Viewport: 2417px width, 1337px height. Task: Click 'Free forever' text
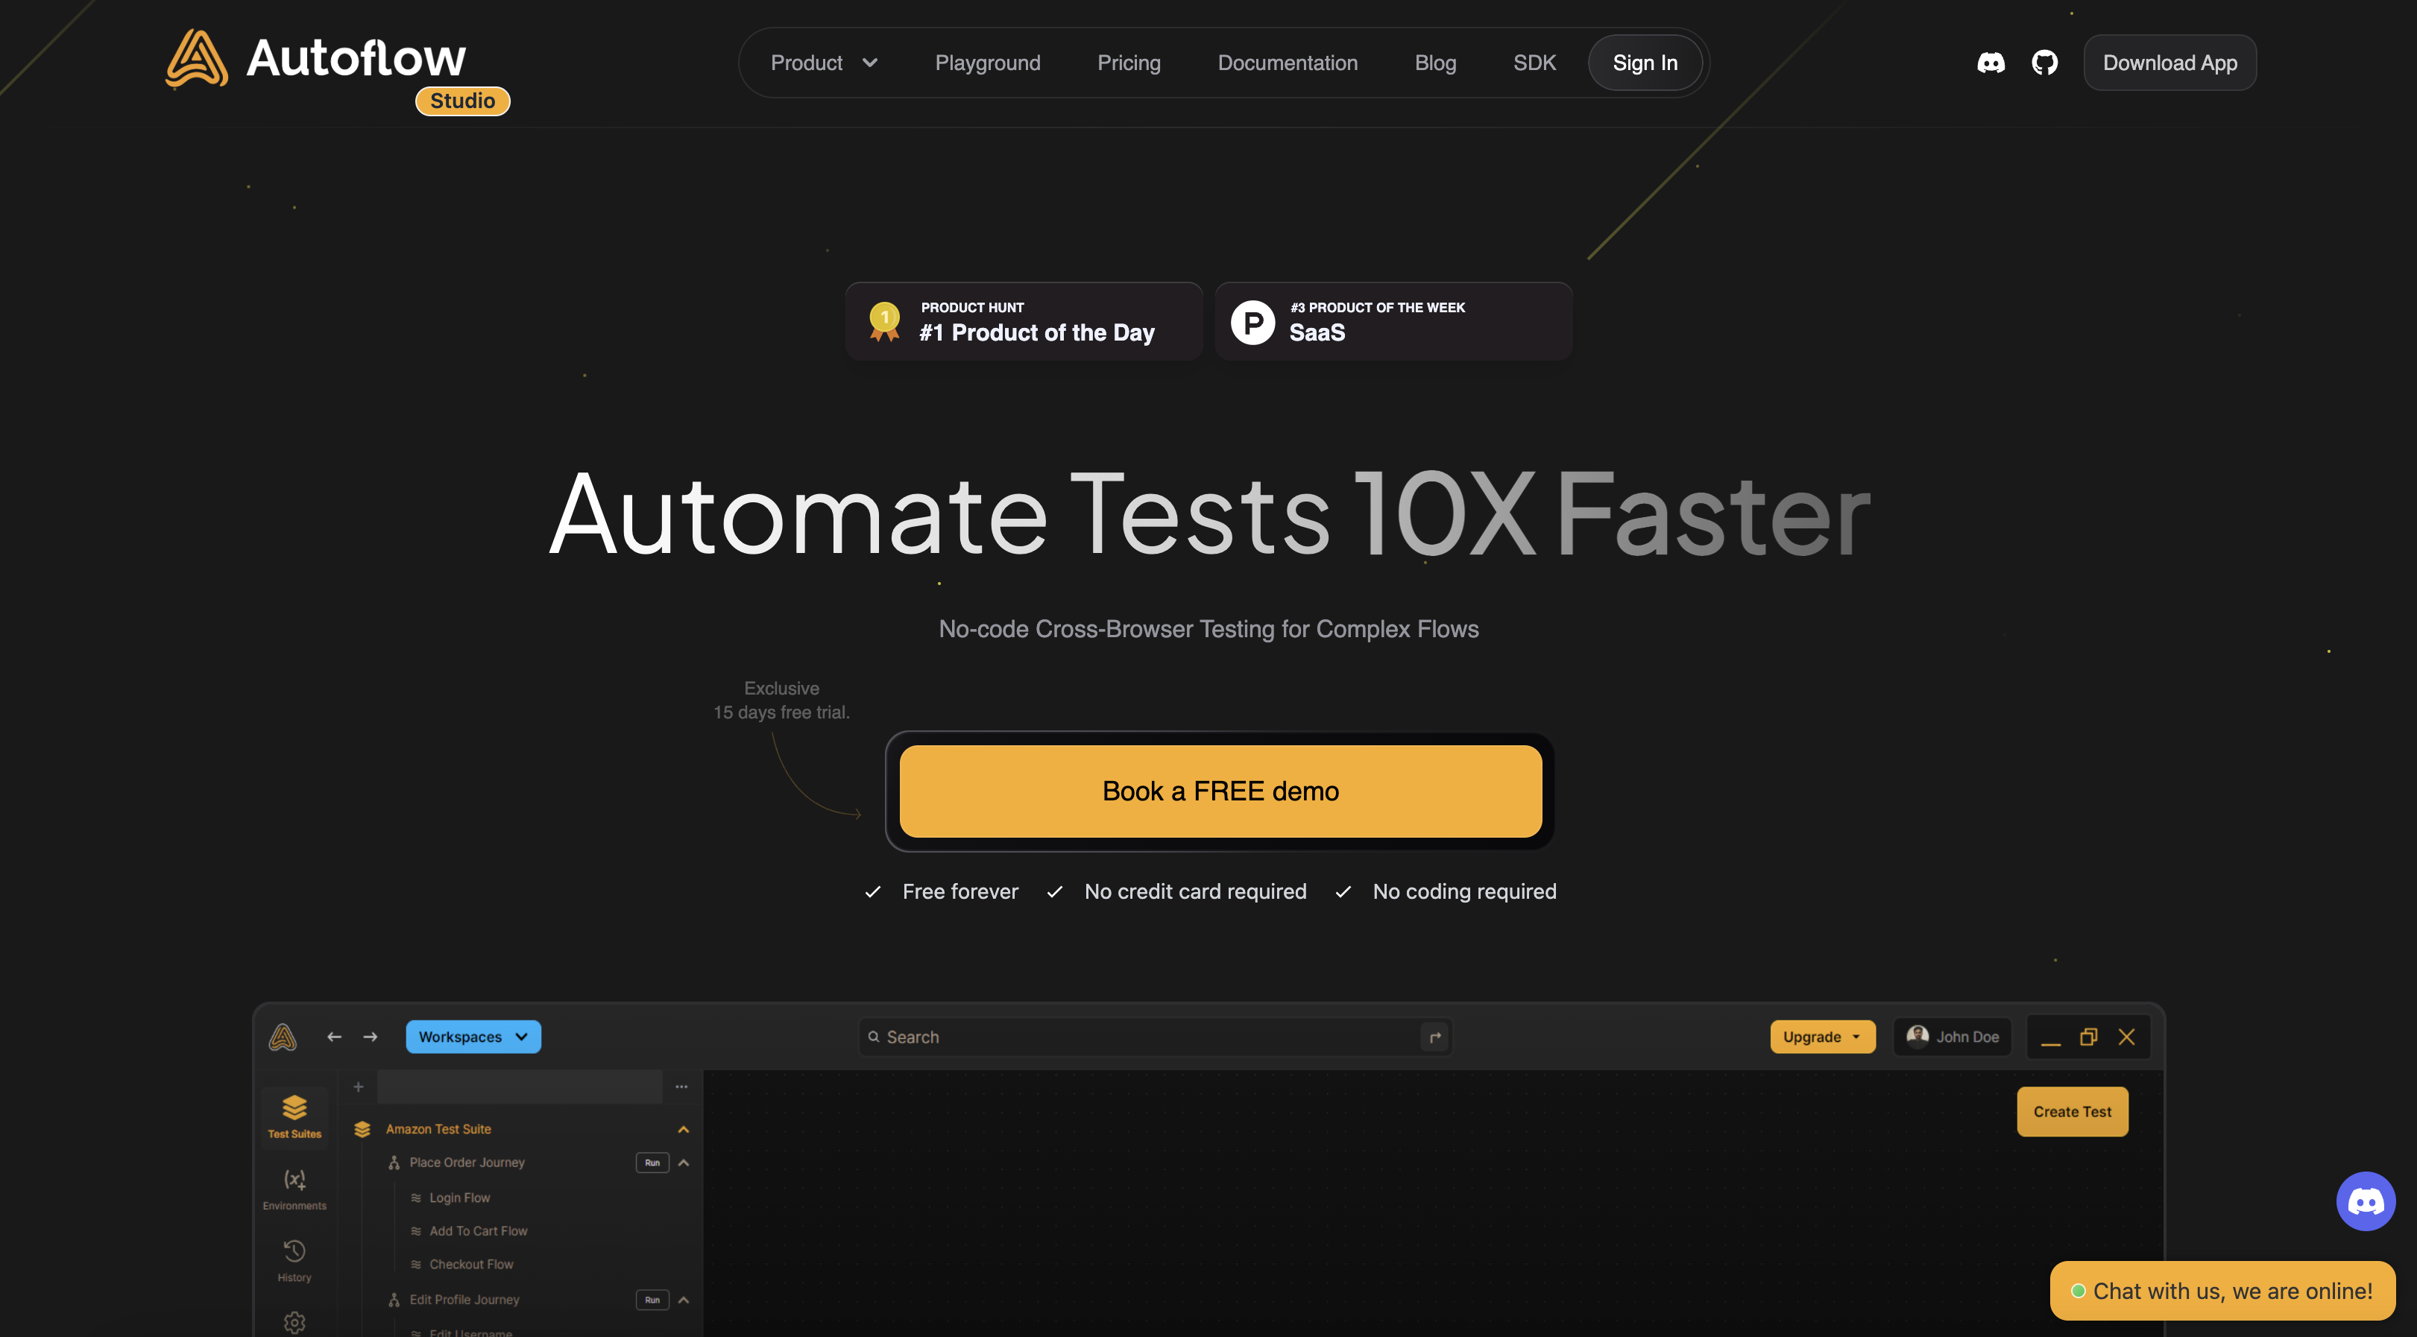959,891
